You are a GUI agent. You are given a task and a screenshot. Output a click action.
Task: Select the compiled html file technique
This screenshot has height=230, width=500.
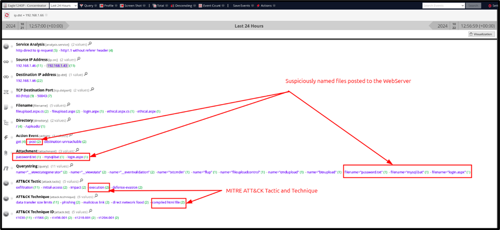tap(166, 203)
